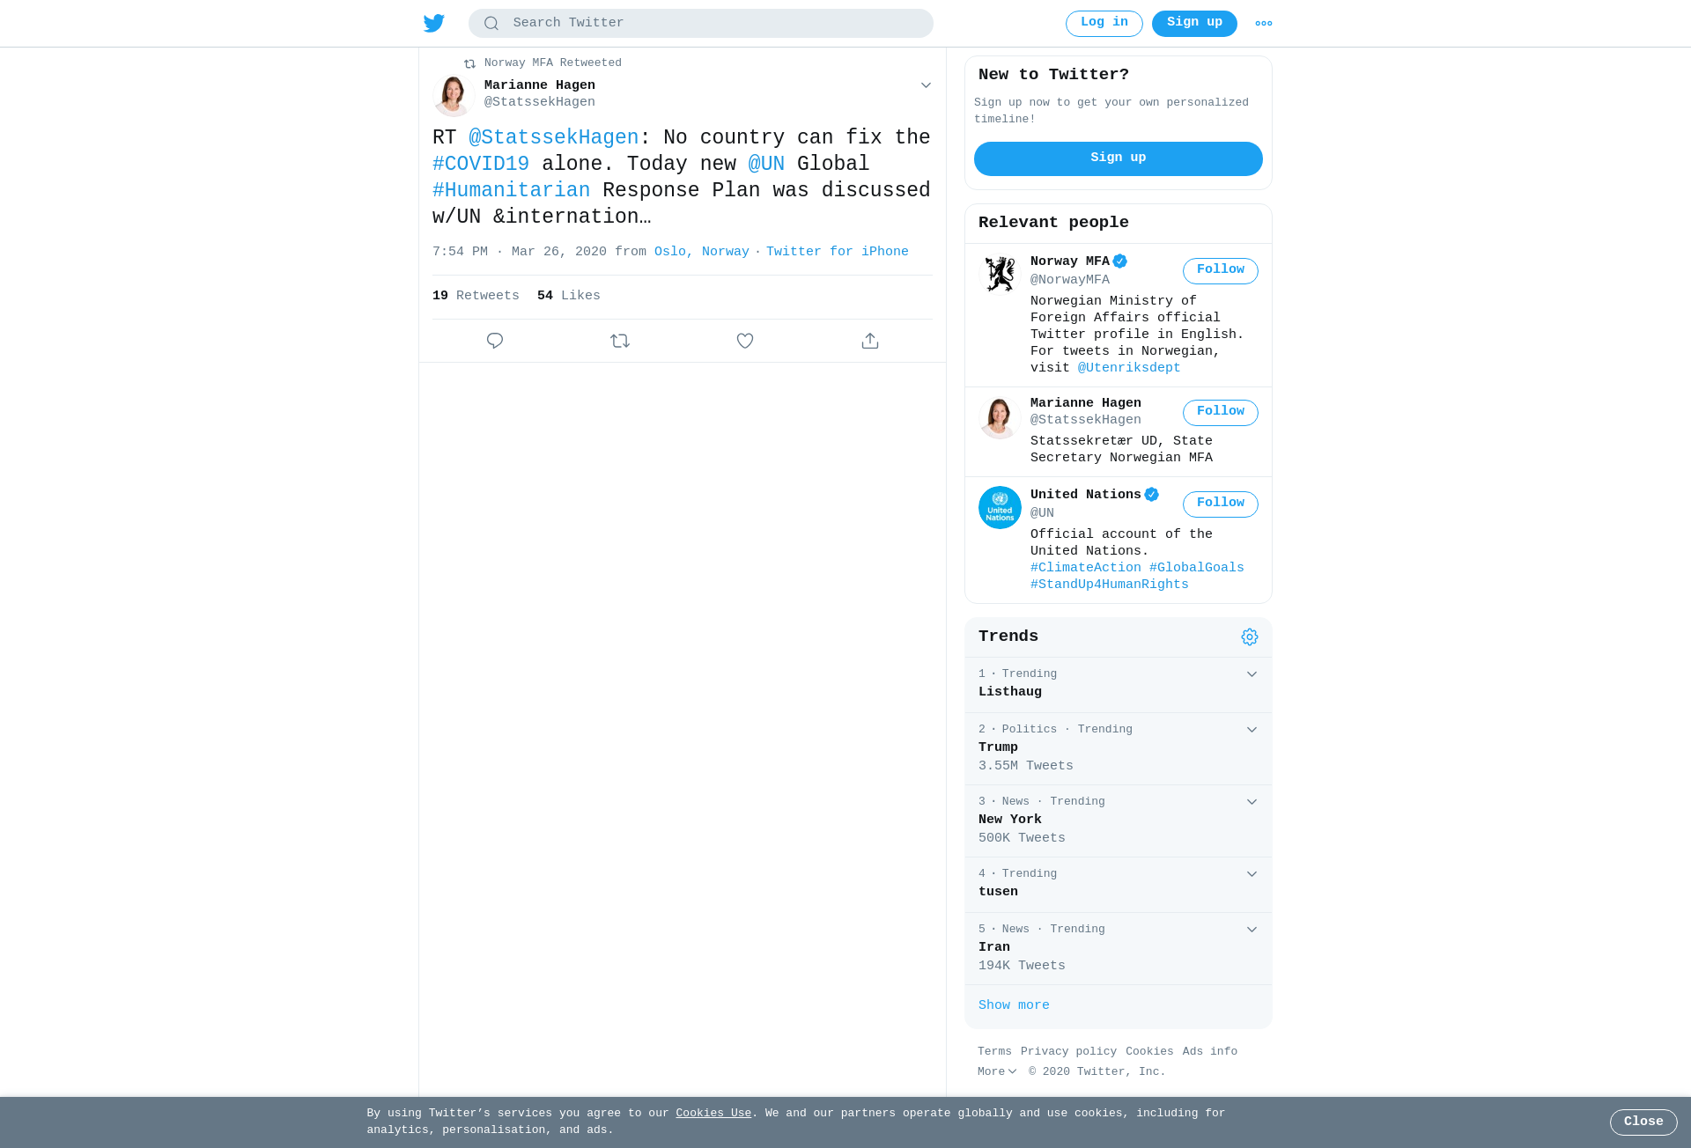1691x1148 pixels.
Task: Click the Log in button
Action: [x=1104, y=24]
